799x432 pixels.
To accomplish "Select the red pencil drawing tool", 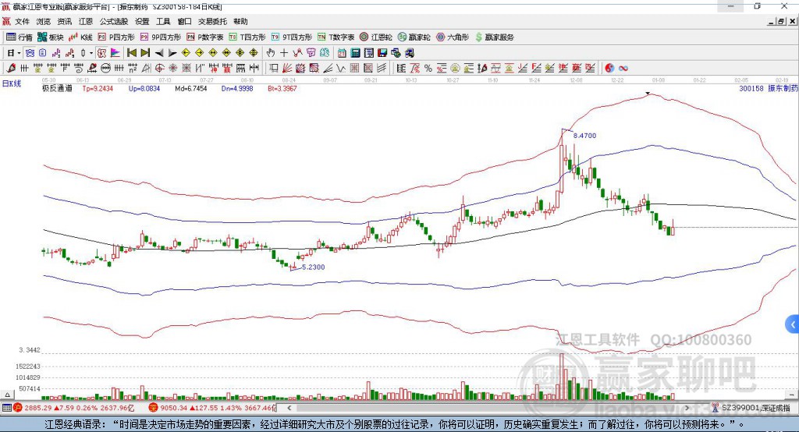I will click(x=11, y=69).
